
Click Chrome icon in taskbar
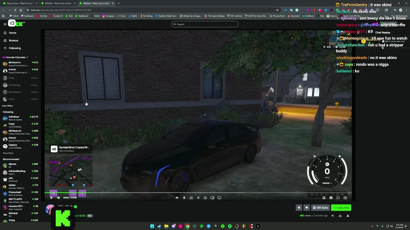tap(187, 226)
